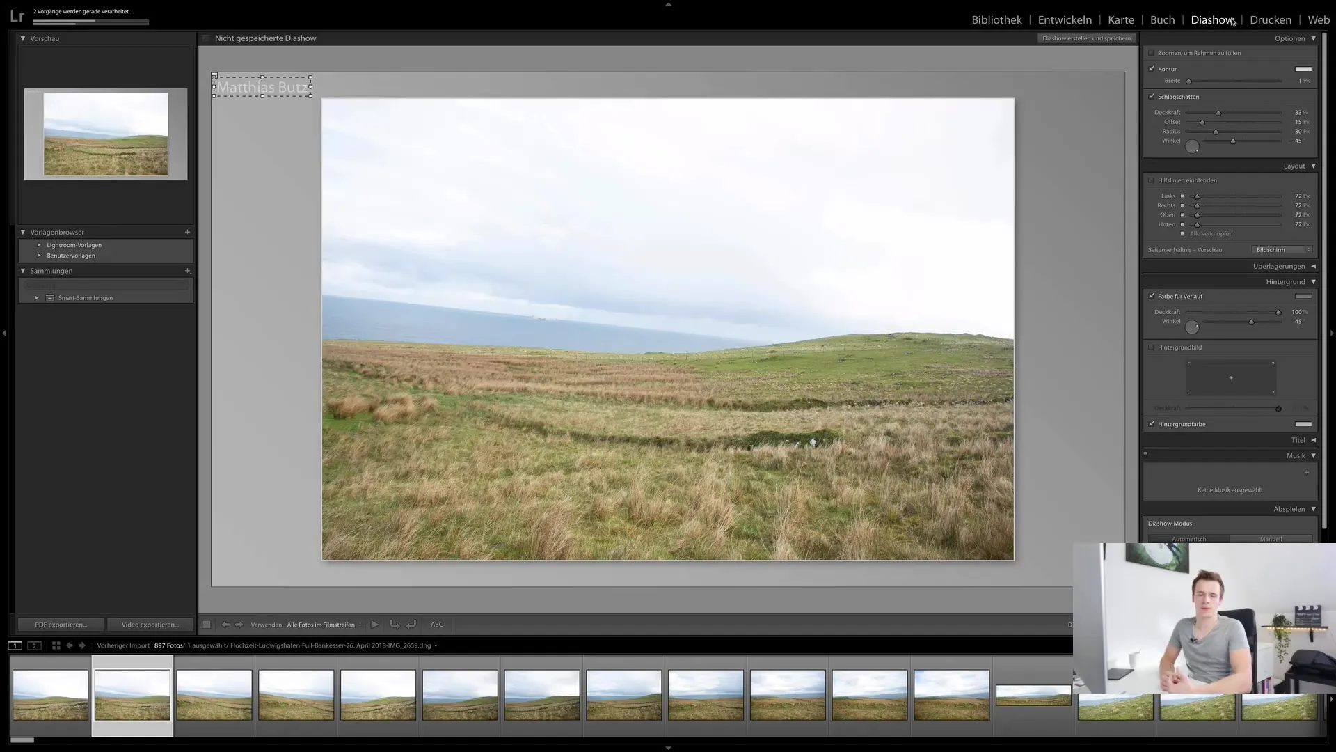This screenshot has width=1336, height=752.
Task: Open grid view icon in filmstrip bar
Action: [x=56, y=645]
